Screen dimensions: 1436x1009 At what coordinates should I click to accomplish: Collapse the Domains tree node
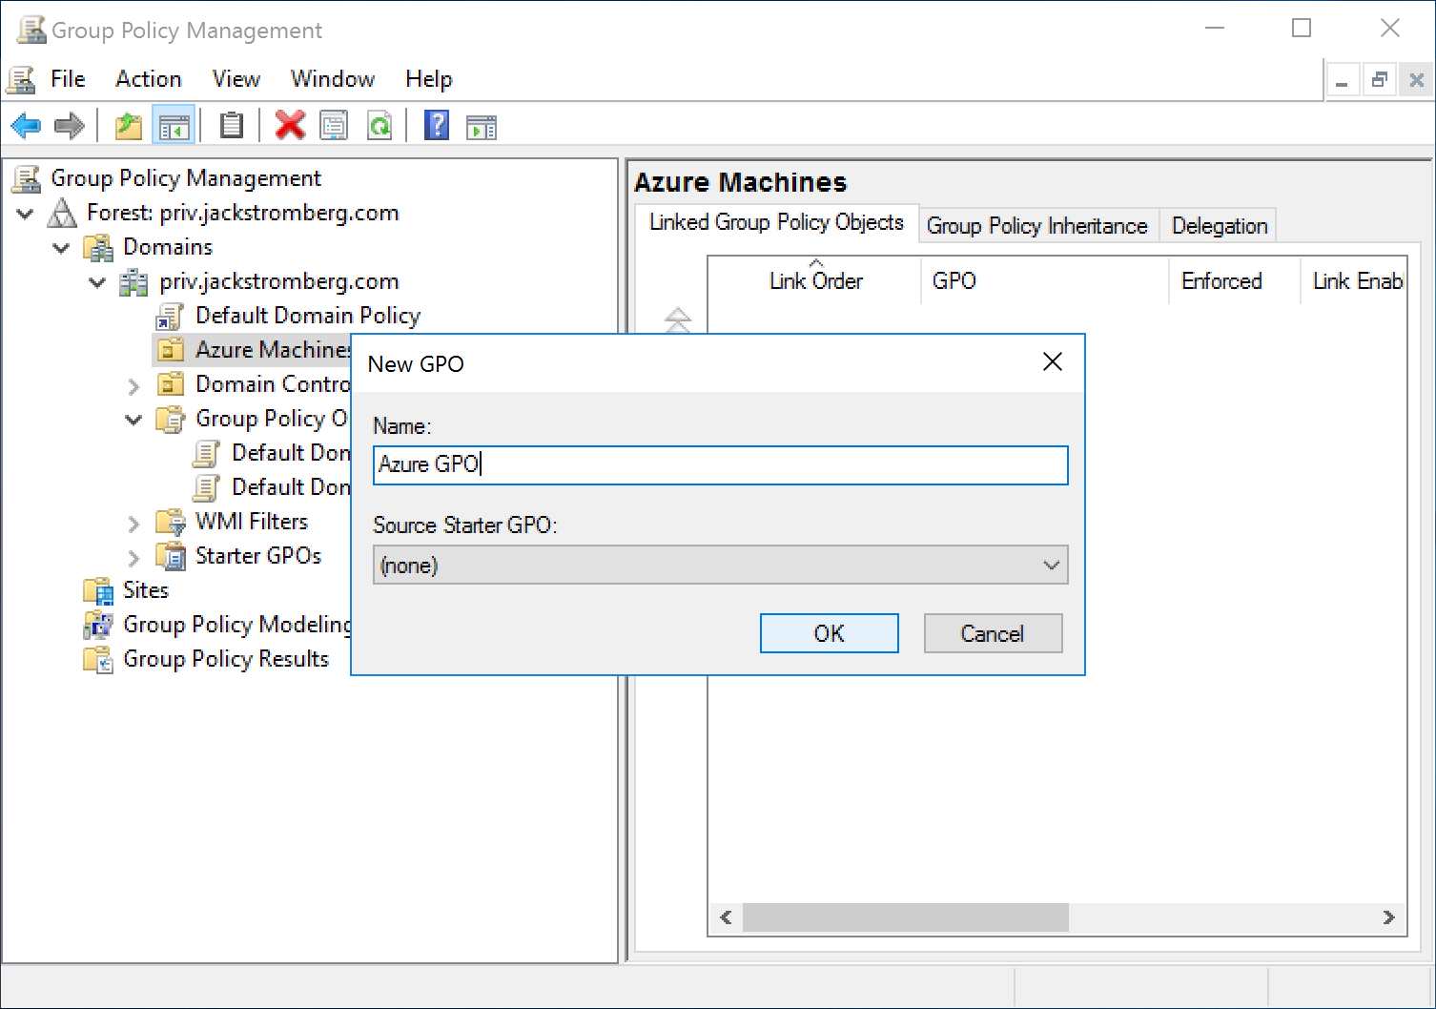pos(62,248)
